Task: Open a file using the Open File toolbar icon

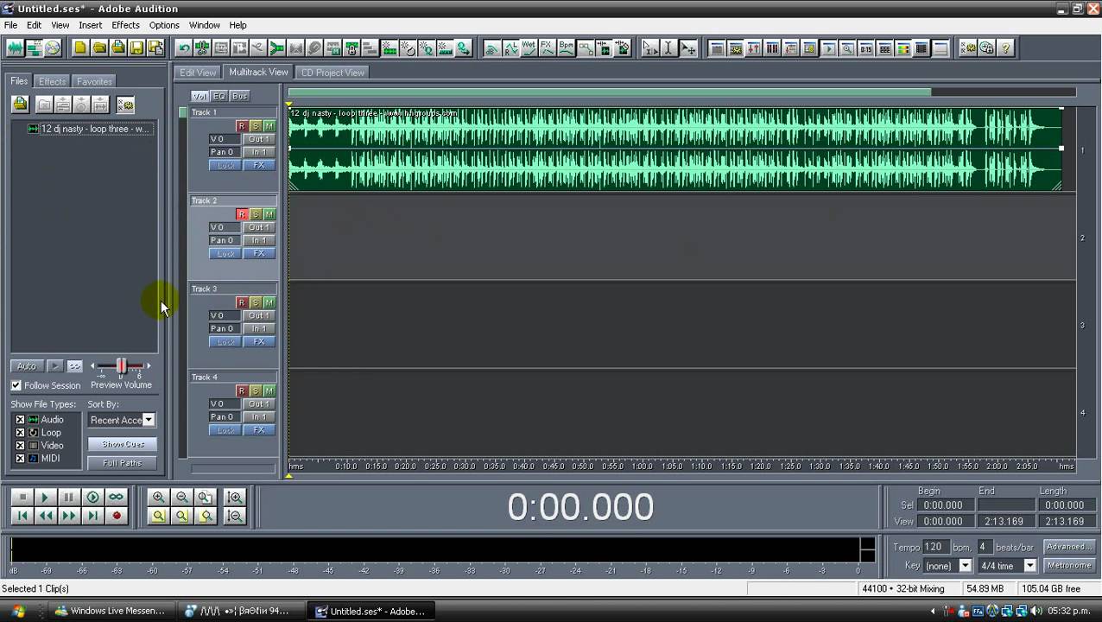Action: coord(98,48)
